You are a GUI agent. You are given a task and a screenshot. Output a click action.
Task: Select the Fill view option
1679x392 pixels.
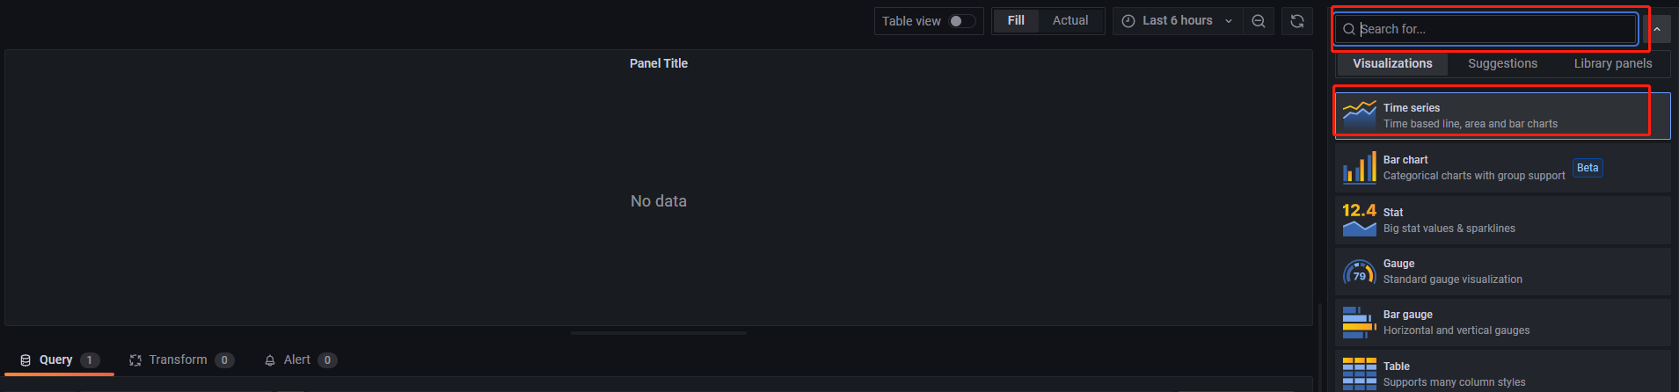coord(1016,20)
